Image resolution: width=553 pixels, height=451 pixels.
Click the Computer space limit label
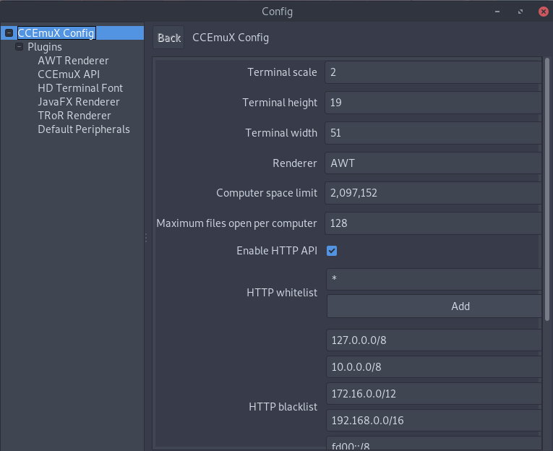267,193
